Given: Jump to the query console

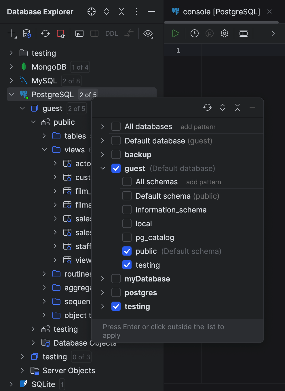Looking at the screenshot, I should coord(79,34).
